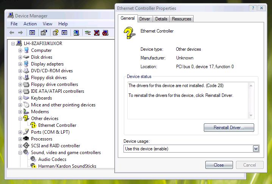Click Device status scrollbar down arrow
272x184 pixels.
click(x=251, y=115)
